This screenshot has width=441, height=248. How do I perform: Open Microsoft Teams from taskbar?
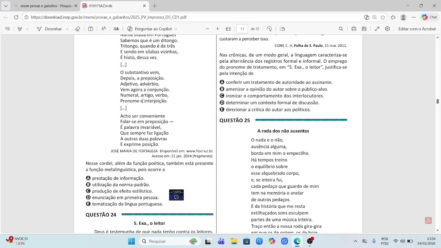(221, 241)
